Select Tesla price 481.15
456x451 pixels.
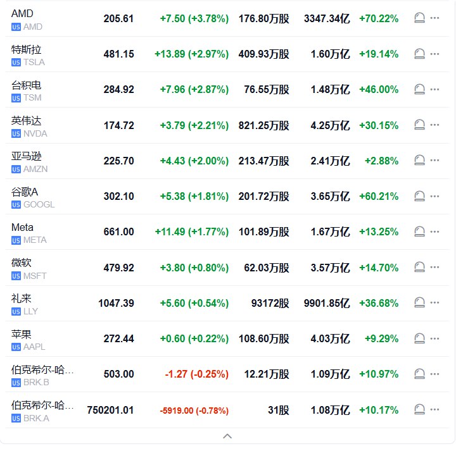point(118,54)
